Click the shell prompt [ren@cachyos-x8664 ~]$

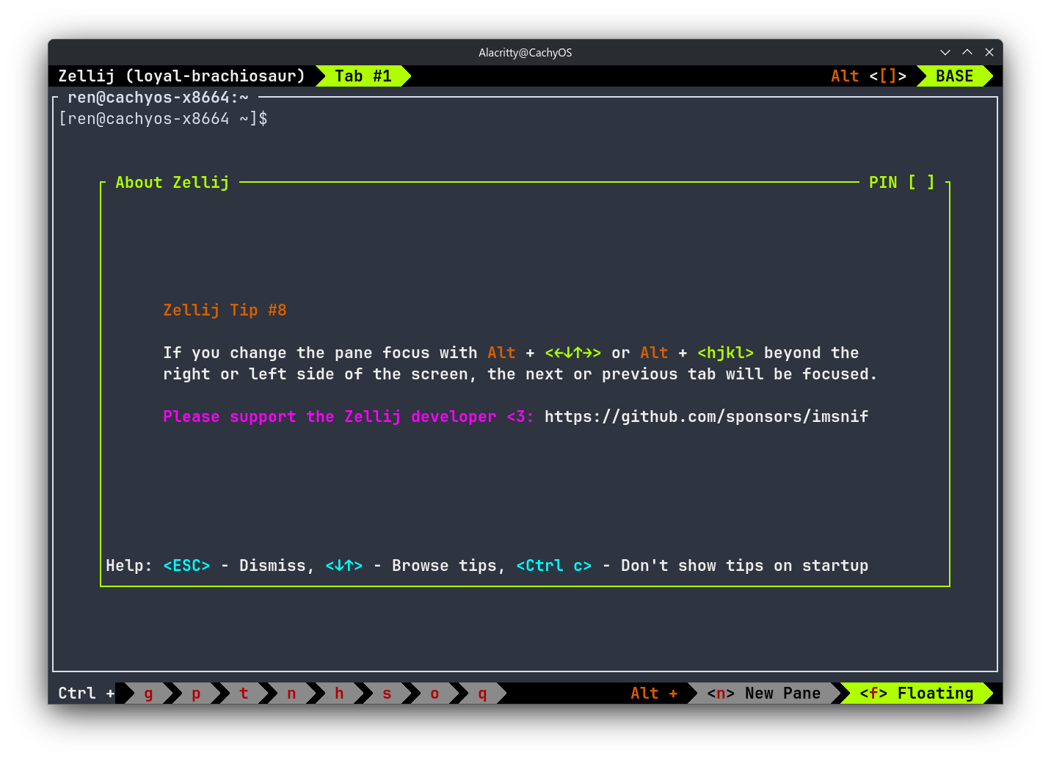pos(163,119)
